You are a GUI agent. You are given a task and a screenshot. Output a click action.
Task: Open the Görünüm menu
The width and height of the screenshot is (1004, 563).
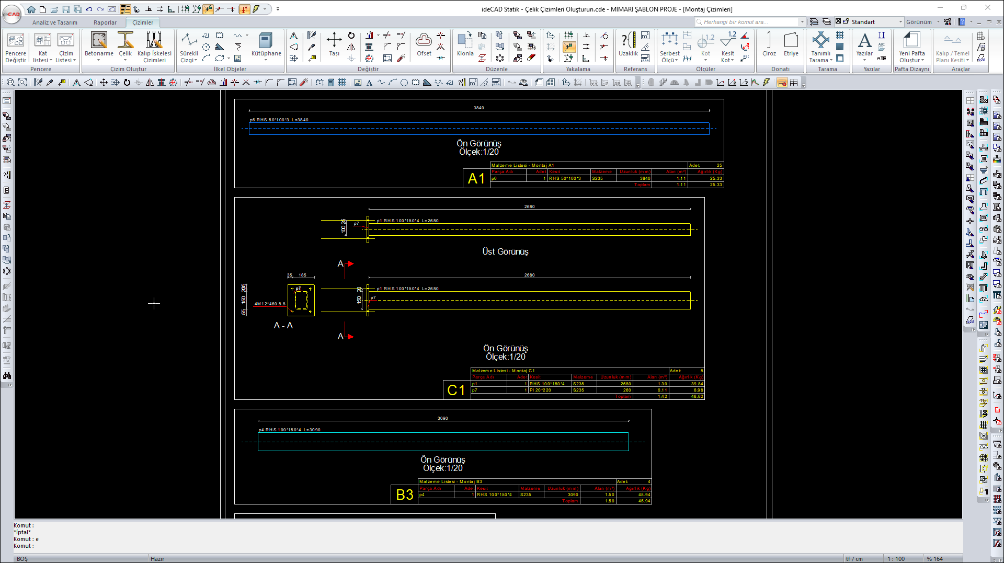coord(919,22)
